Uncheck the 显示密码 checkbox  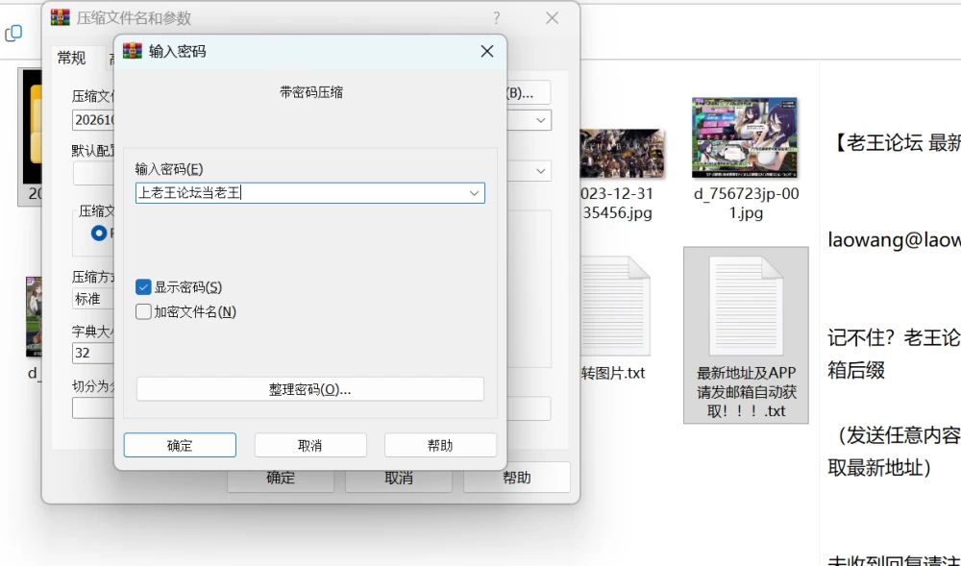[143, 287]
